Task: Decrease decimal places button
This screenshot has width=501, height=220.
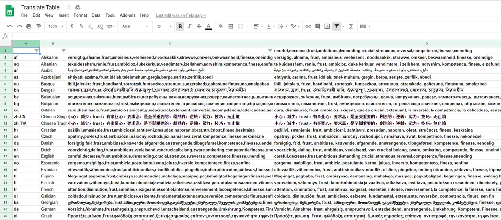Action: tap(90, 26)
